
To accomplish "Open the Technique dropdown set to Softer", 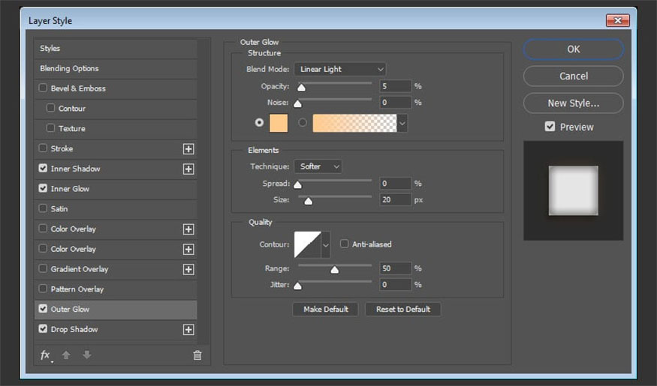I will 318,166.
